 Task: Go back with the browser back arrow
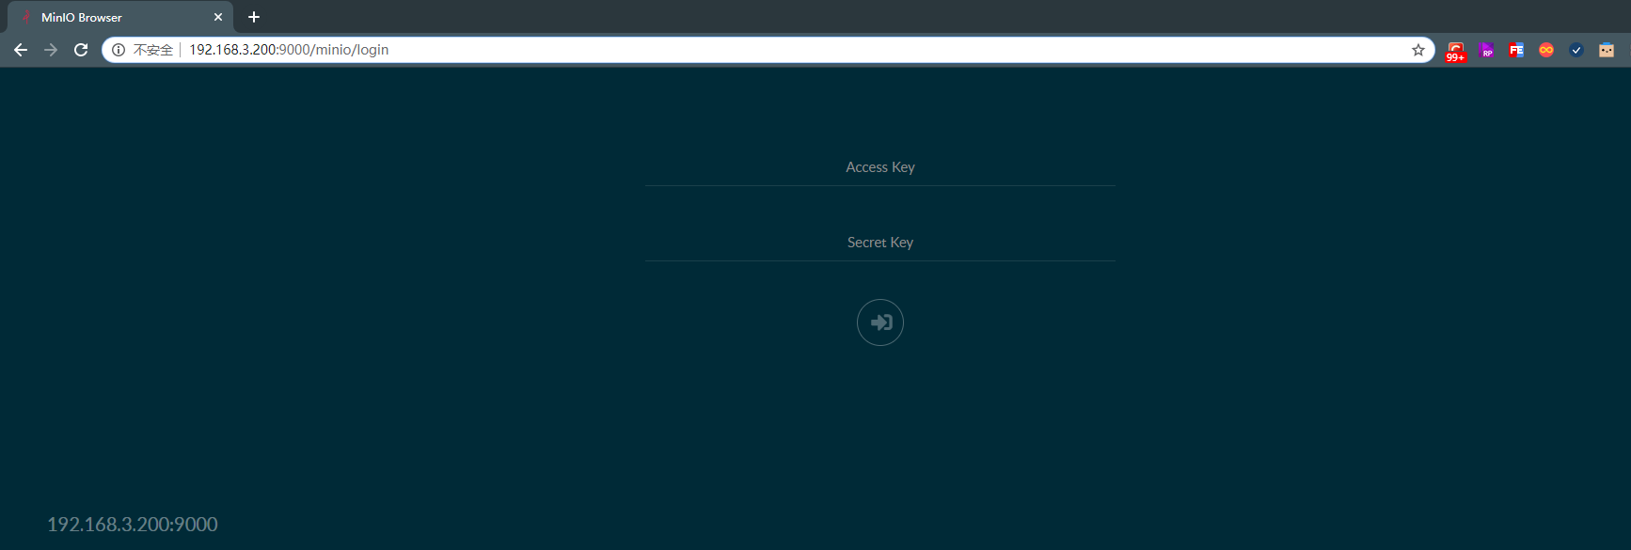click(x=21, y=50)
